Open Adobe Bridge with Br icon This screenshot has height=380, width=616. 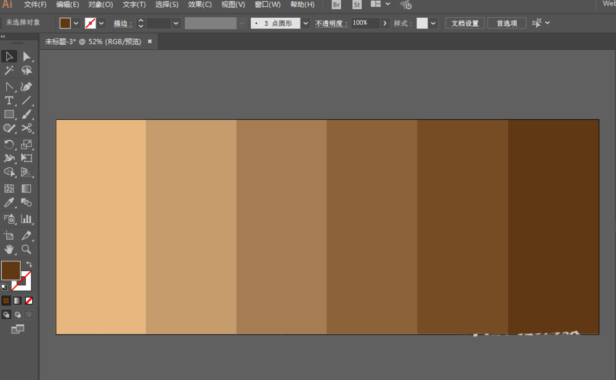coord(336,5)
